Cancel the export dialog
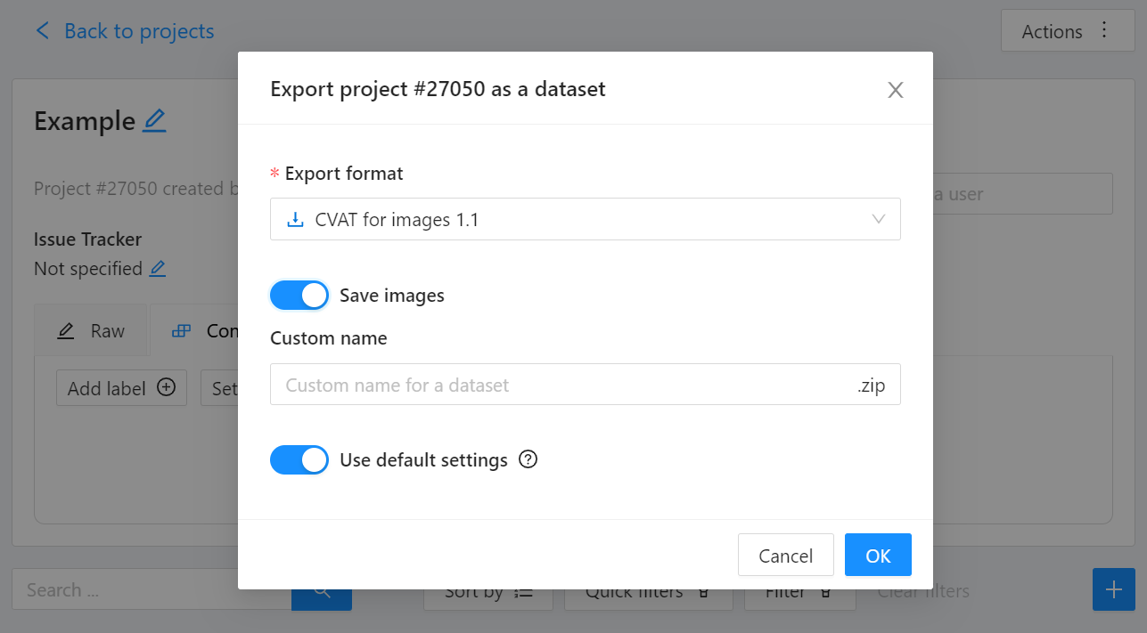1147x633 pixels. pyautogui.click(x=785, y=555)
